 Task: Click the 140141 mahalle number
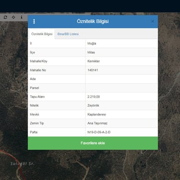point(93,70)
